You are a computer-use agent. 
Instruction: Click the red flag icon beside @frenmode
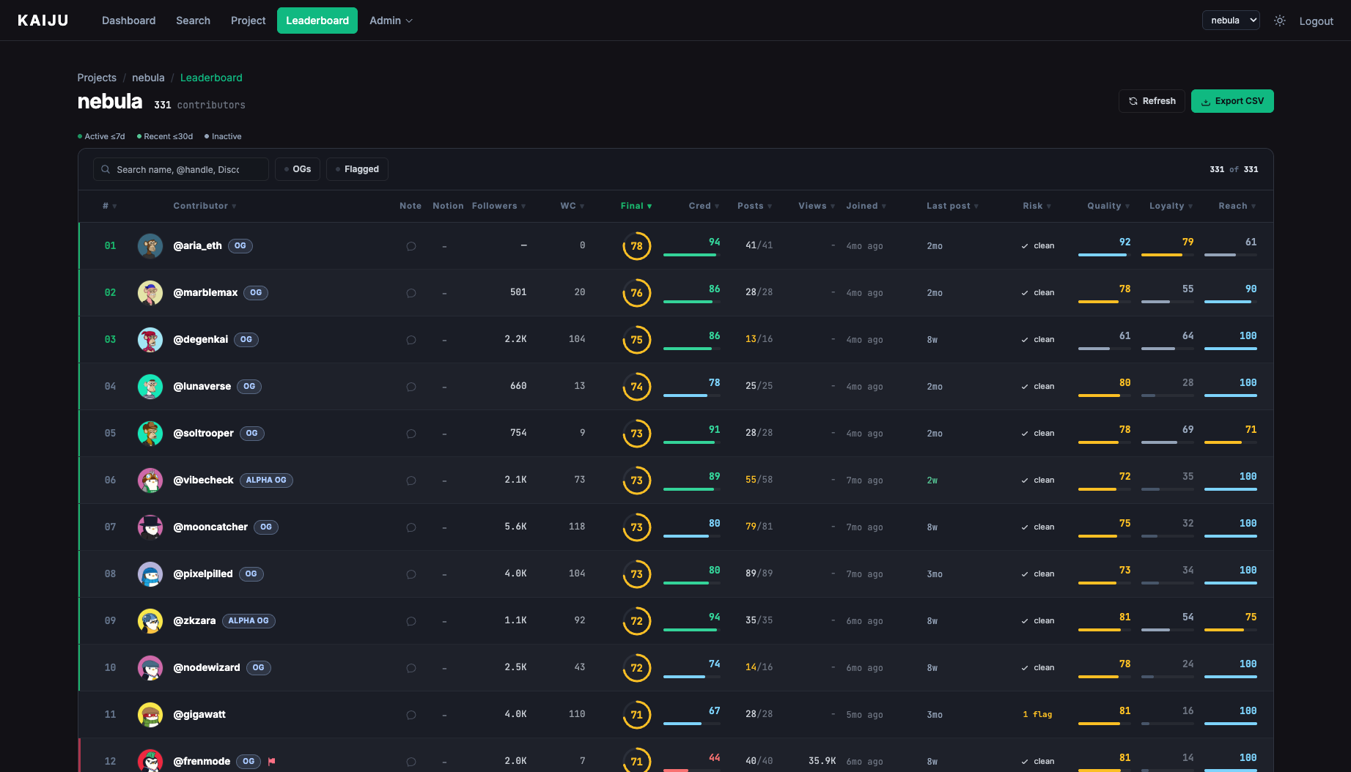[x=272, y=761]
